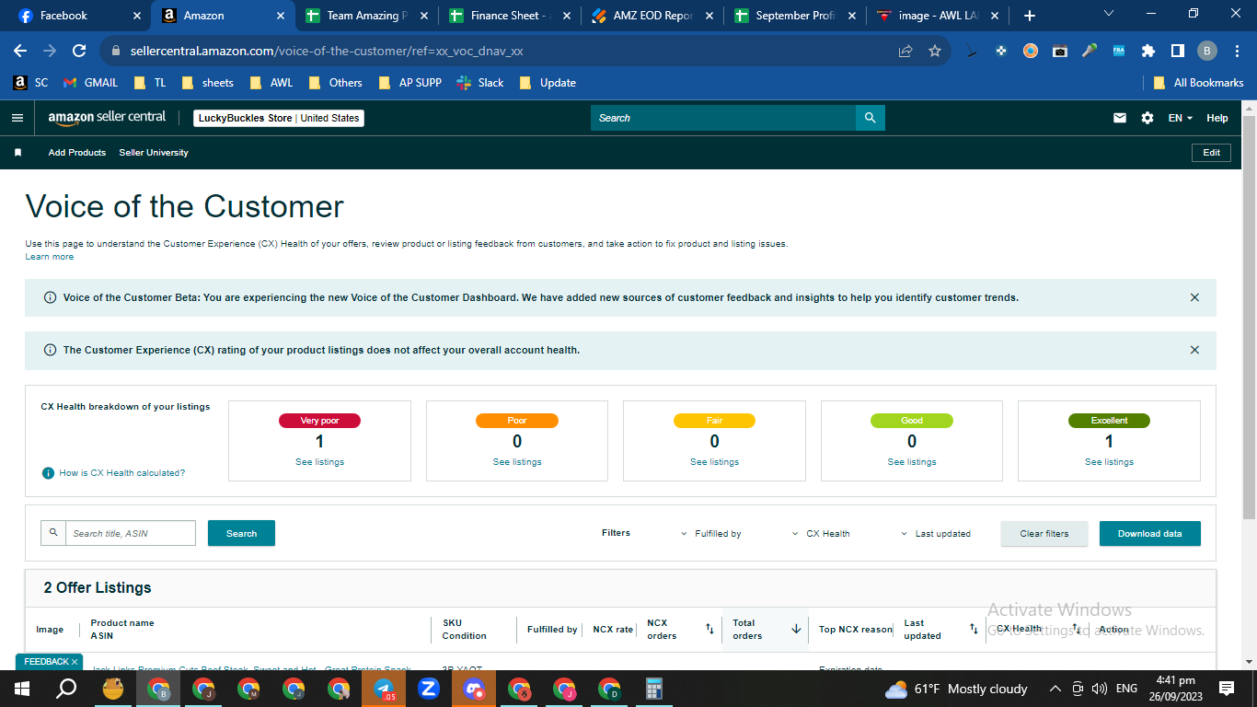Show hidden system tray icons

click(x=1054, y=689)
